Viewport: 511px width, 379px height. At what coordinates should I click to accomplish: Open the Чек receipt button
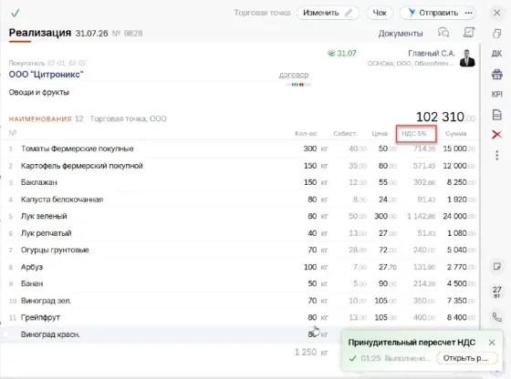point(380,13)
